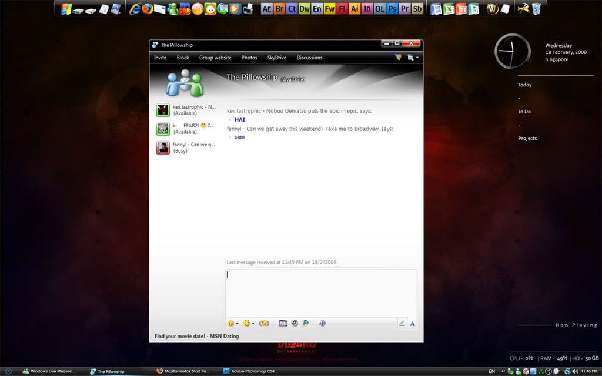Click the voice clip icon
This screenshot has height=376, width=602.
tap(295, 324)
